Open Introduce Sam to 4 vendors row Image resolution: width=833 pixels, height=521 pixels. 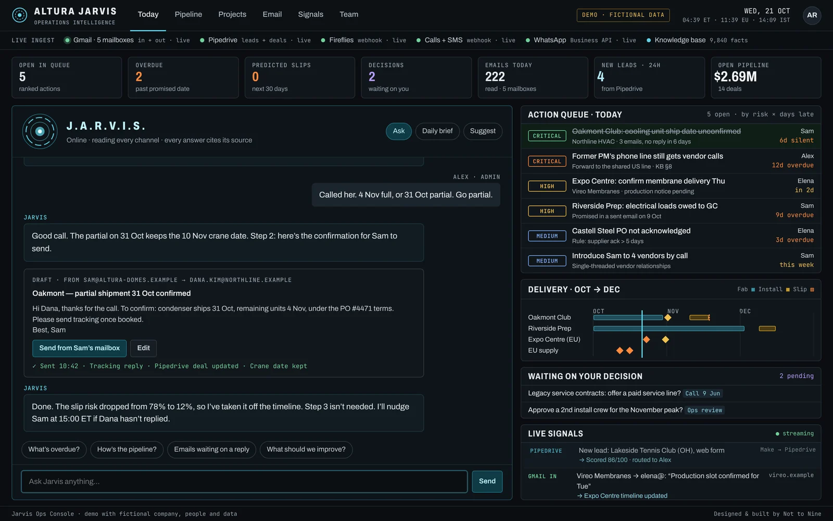[x=671, y=260]
